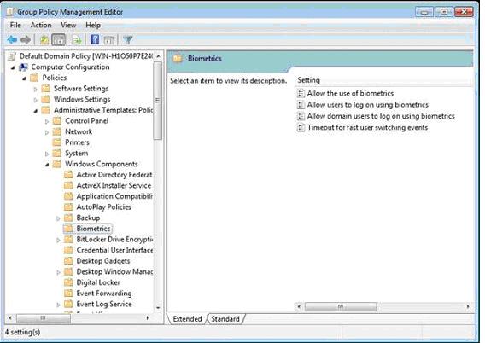The width and height of the screenshot is (485, 343).
Task: Click icon beside Allow domain users setting
Action: coord(301,116)
